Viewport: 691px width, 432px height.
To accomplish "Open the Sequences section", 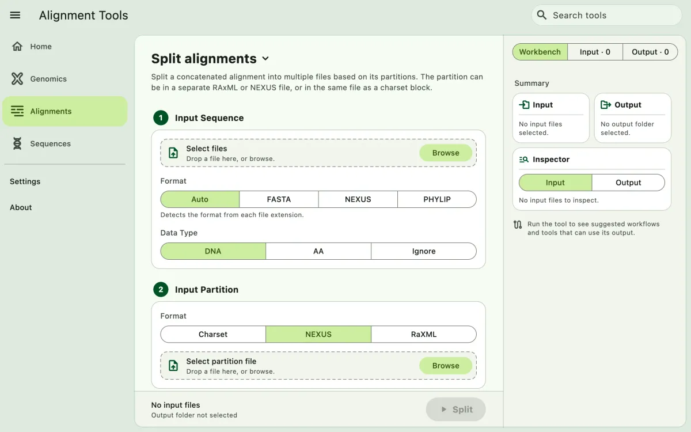I will click(64, 143).
